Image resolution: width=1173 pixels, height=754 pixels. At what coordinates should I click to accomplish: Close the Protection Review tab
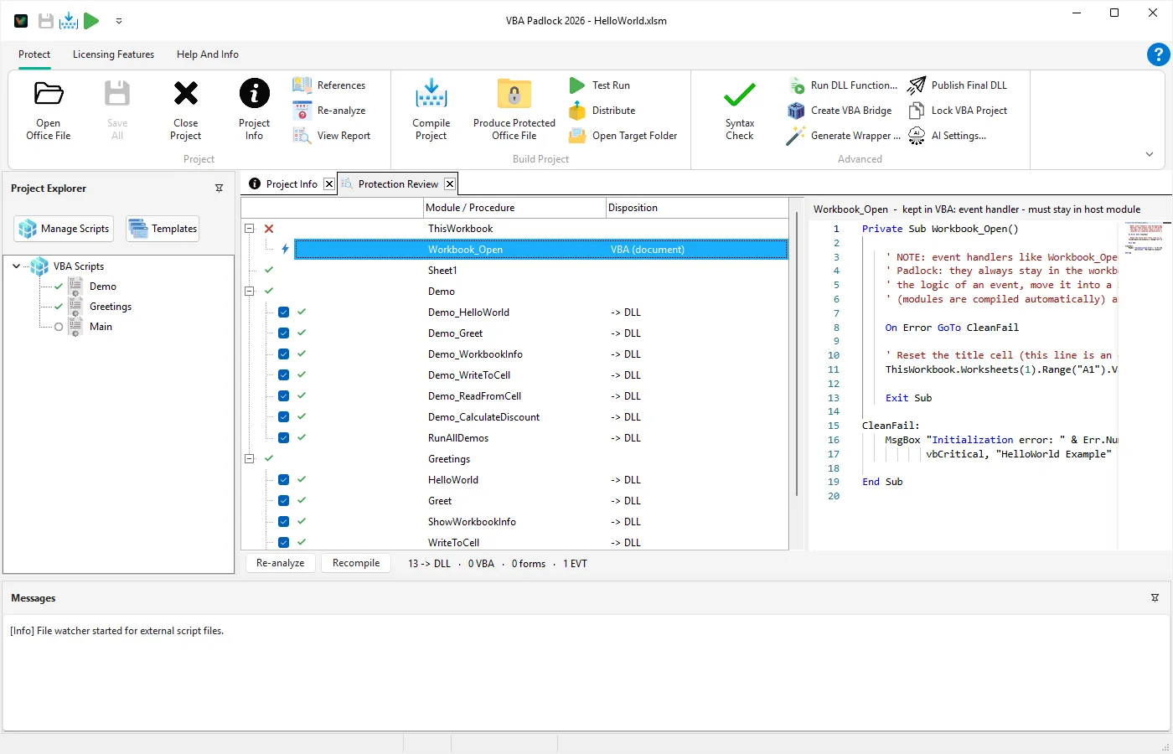point(450,184)
